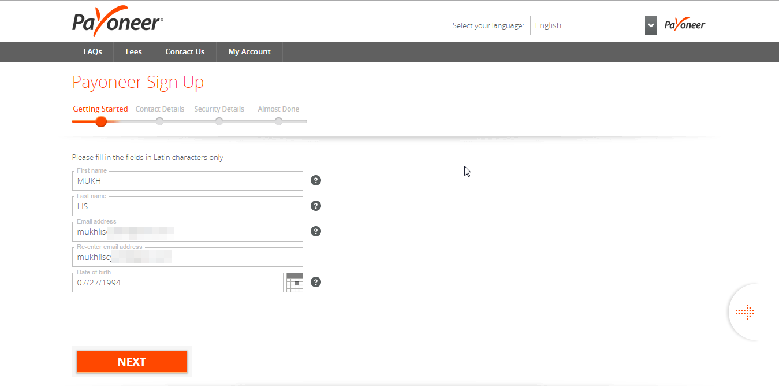Click the orange NEXT button
Image resolution: width=779 pixels, height=386 pixels.
tap(132, 362)
